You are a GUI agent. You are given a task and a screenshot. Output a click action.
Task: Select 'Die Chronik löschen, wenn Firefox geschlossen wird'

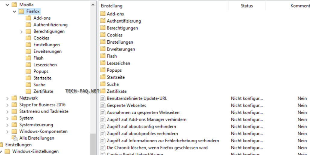157,148
